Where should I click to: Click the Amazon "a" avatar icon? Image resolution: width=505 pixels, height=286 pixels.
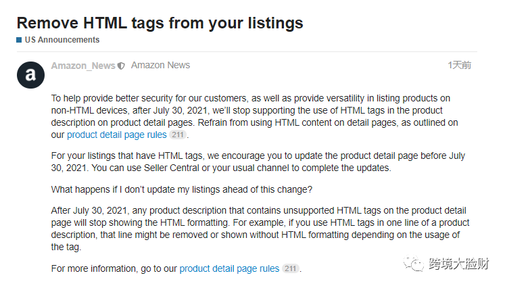point(30,76)
